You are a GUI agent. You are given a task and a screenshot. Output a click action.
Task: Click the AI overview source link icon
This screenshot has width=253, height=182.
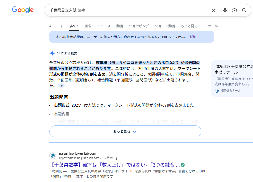pyautogui.click(x=61, y=86)
